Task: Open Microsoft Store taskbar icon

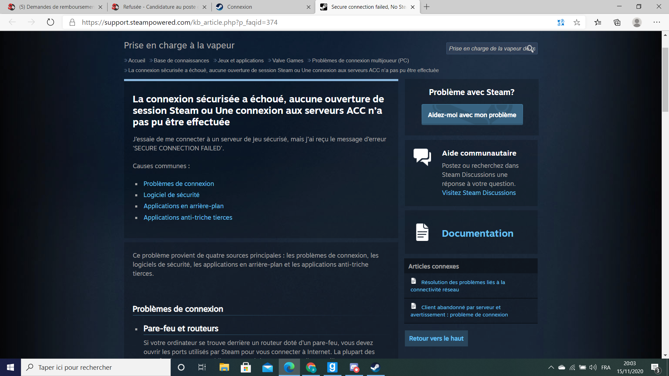Action: pos(246,367)
